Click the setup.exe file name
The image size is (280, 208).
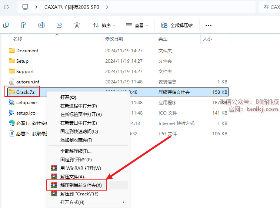26,103
